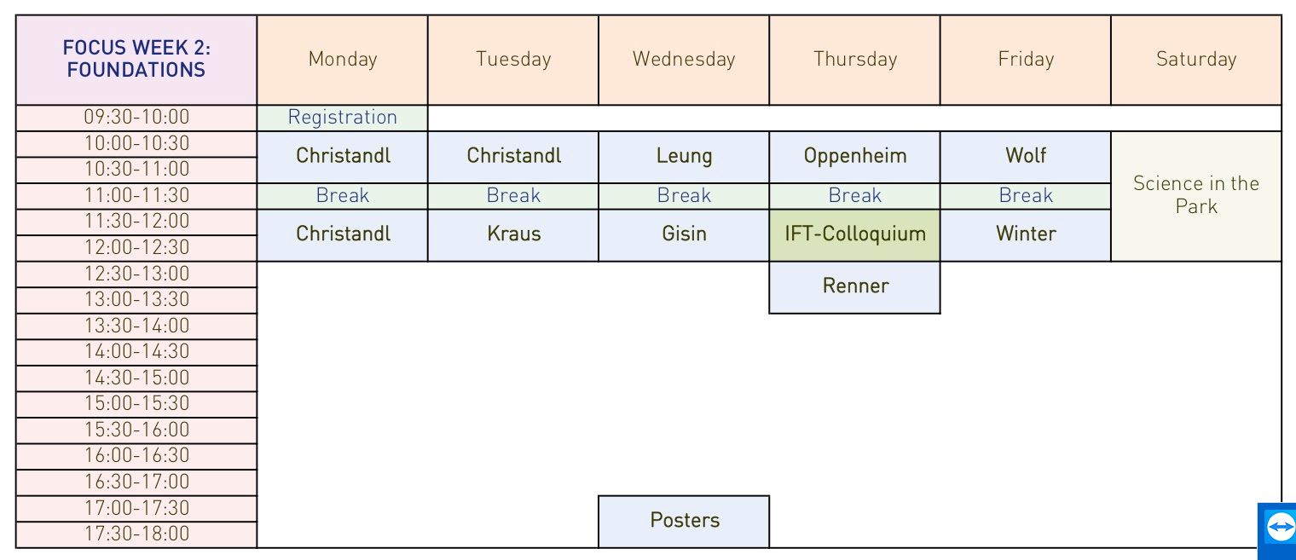Screen dimensions: 1296x560
Task: Open the Science in the Park session
Action: click(1196, 196)
